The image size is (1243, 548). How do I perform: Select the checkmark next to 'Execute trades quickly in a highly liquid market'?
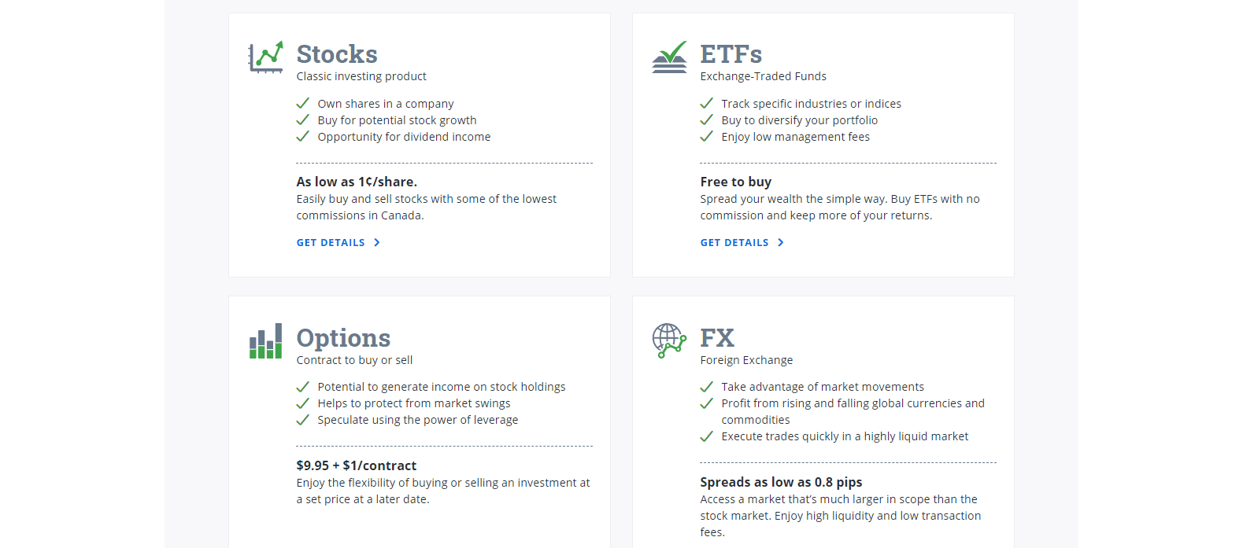[x=707, y=436]
